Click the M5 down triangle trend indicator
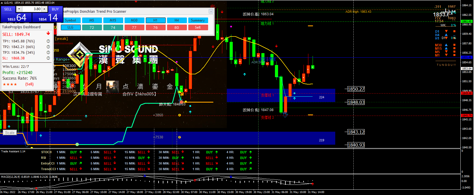474x195 pixels. click(446, 52)
